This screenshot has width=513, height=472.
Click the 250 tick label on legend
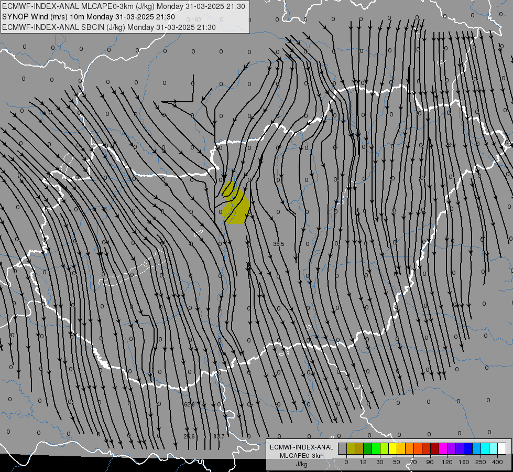(481, 462)
